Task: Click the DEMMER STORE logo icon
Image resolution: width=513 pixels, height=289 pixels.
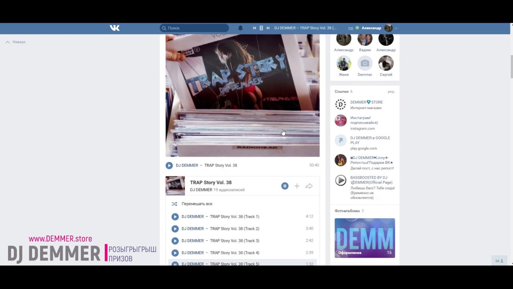Action: click(x=341, y=105)
